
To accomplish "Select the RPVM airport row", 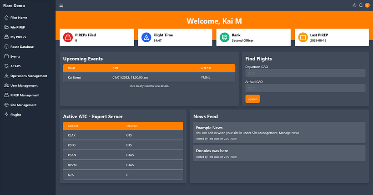I will click(123, 165).
